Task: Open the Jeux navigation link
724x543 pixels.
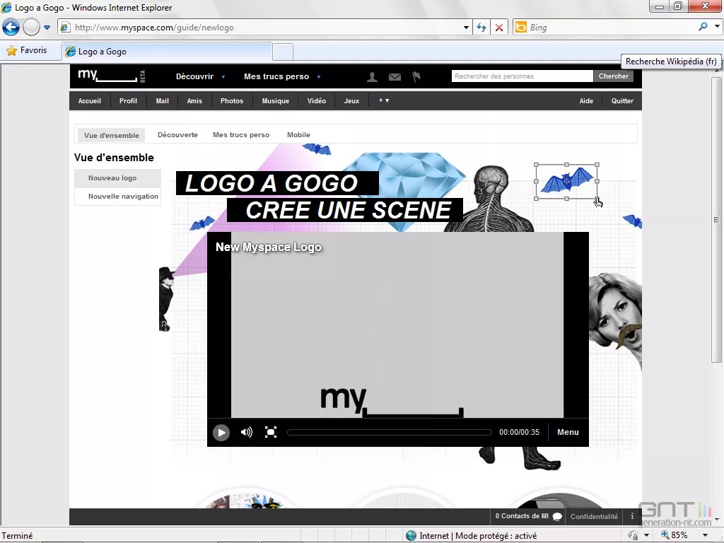Action: [x=351, y=100]
